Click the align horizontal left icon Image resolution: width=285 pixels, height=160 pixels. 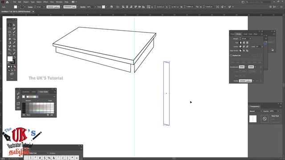(x=123, y=7)
